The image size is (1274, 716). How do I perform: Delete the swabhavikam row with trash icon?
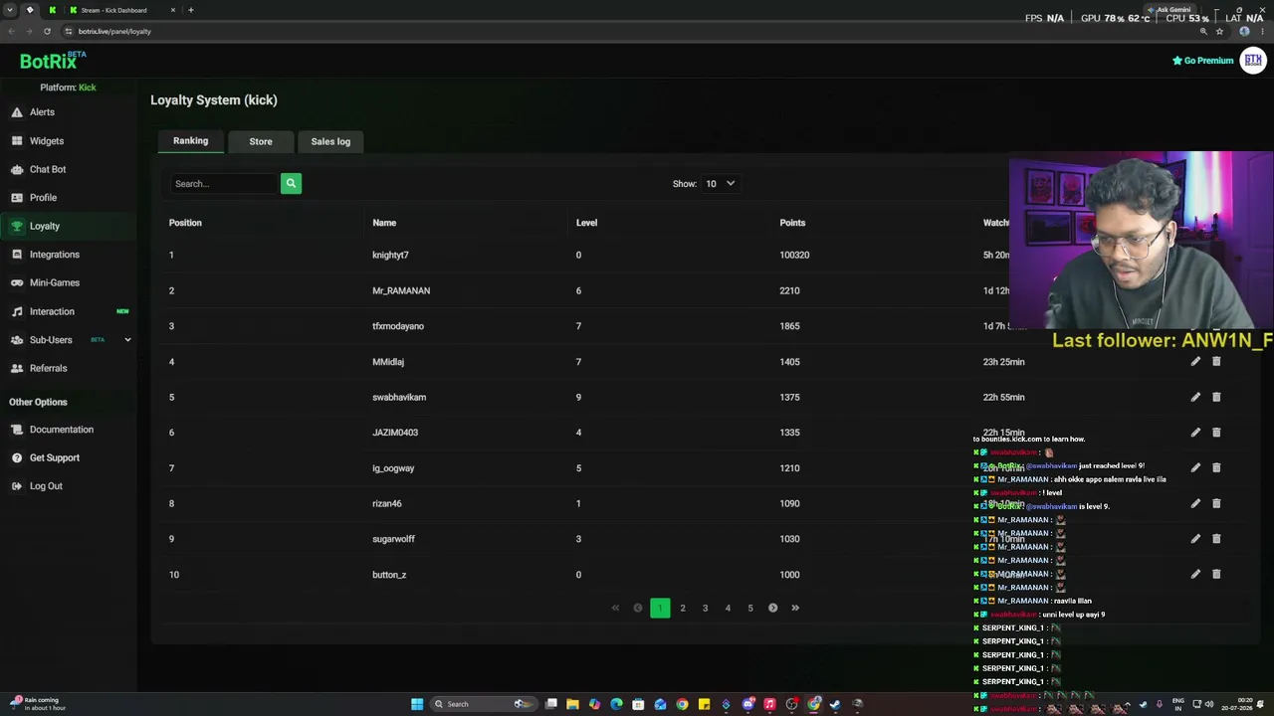pos(1216,397)
